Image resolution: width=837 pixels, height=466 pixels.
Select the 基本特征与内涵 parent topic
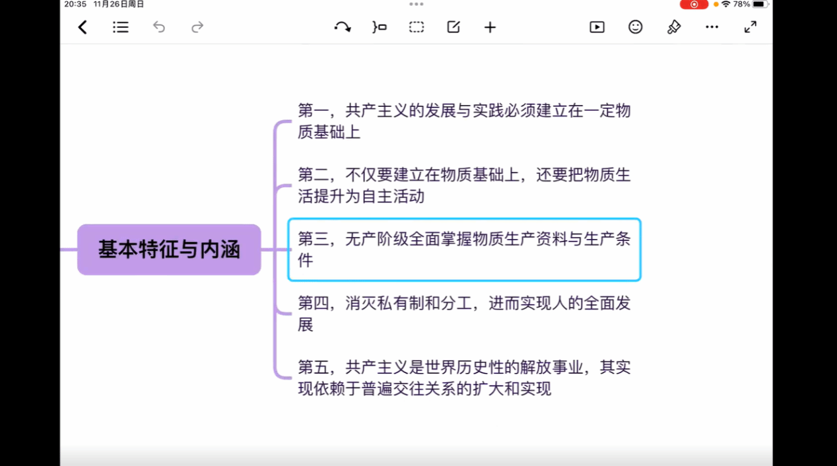click(x=169, y=250)
